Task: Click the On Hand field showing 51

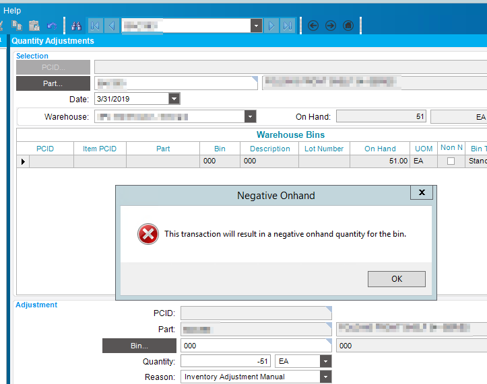Action: pyautogui.click(x=381, y=116)
